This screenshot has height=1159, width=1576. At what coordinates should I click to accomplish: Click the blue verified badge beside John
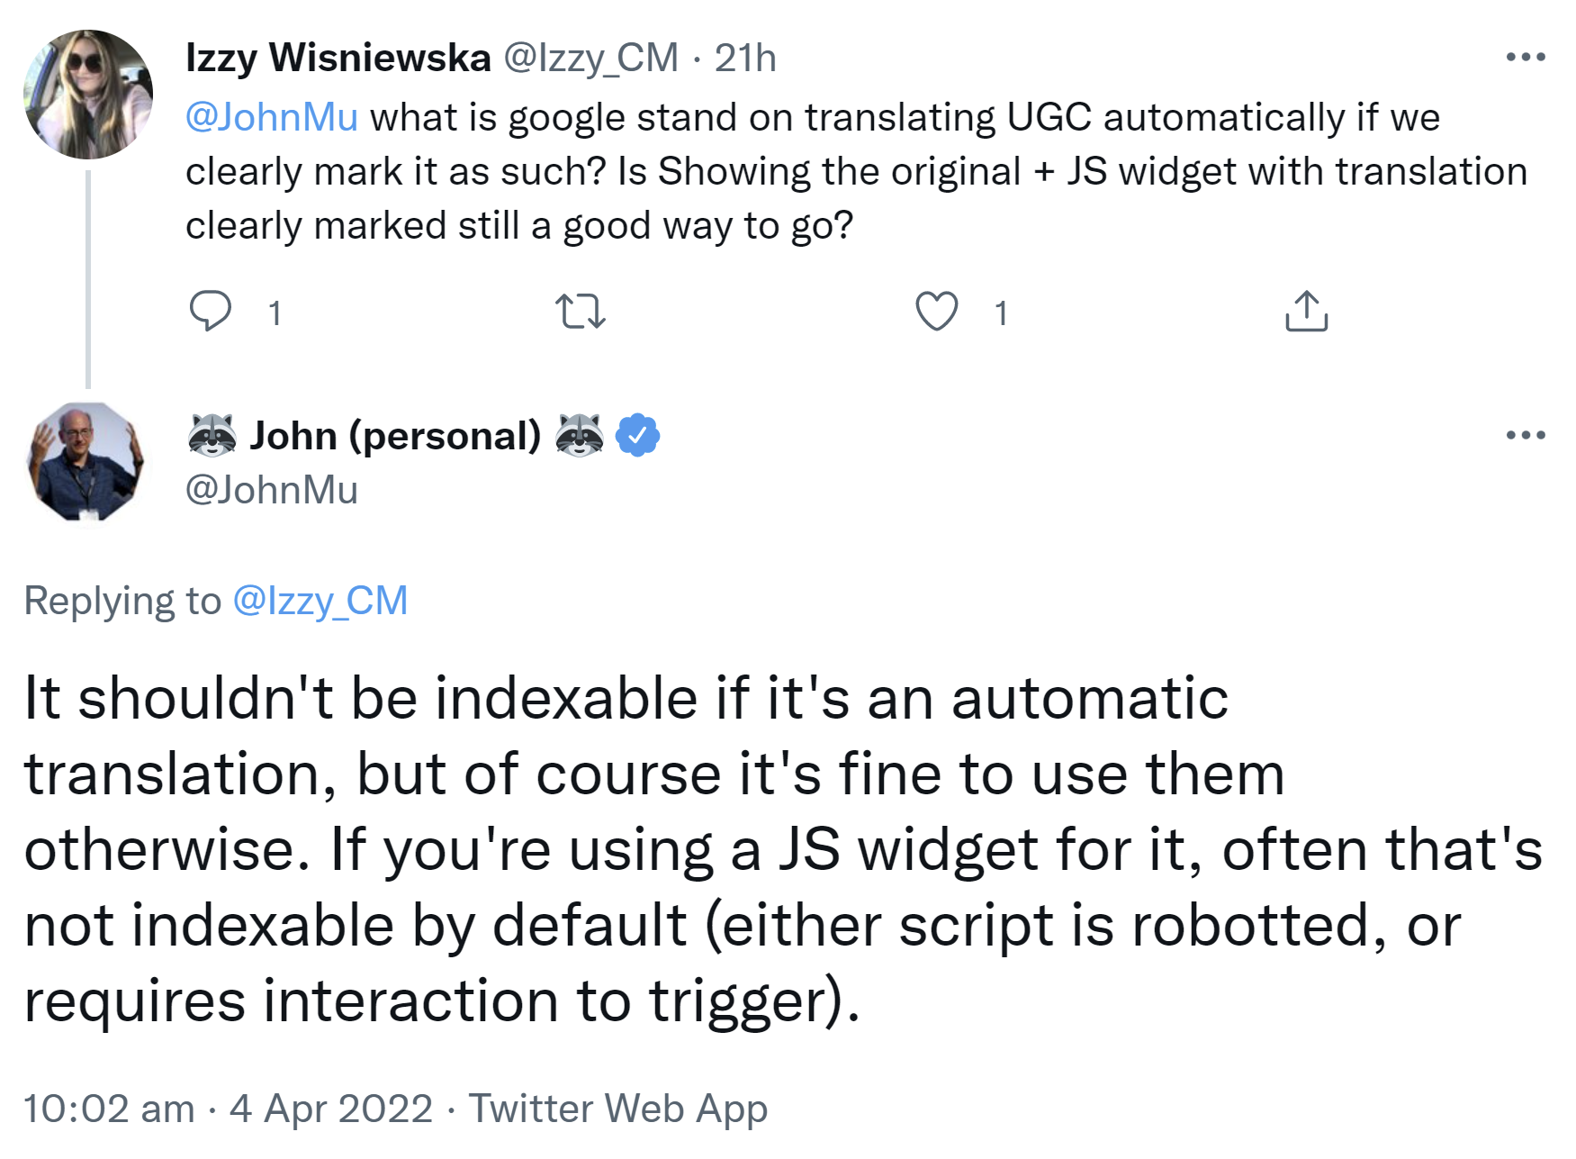tap(637, 436)
